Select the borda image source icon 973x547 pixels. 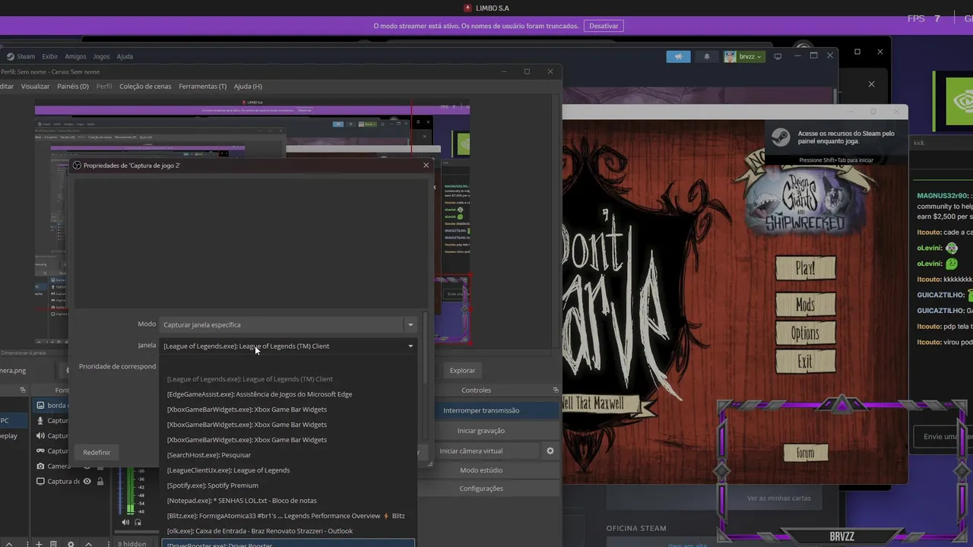click(x=40, y=405)
